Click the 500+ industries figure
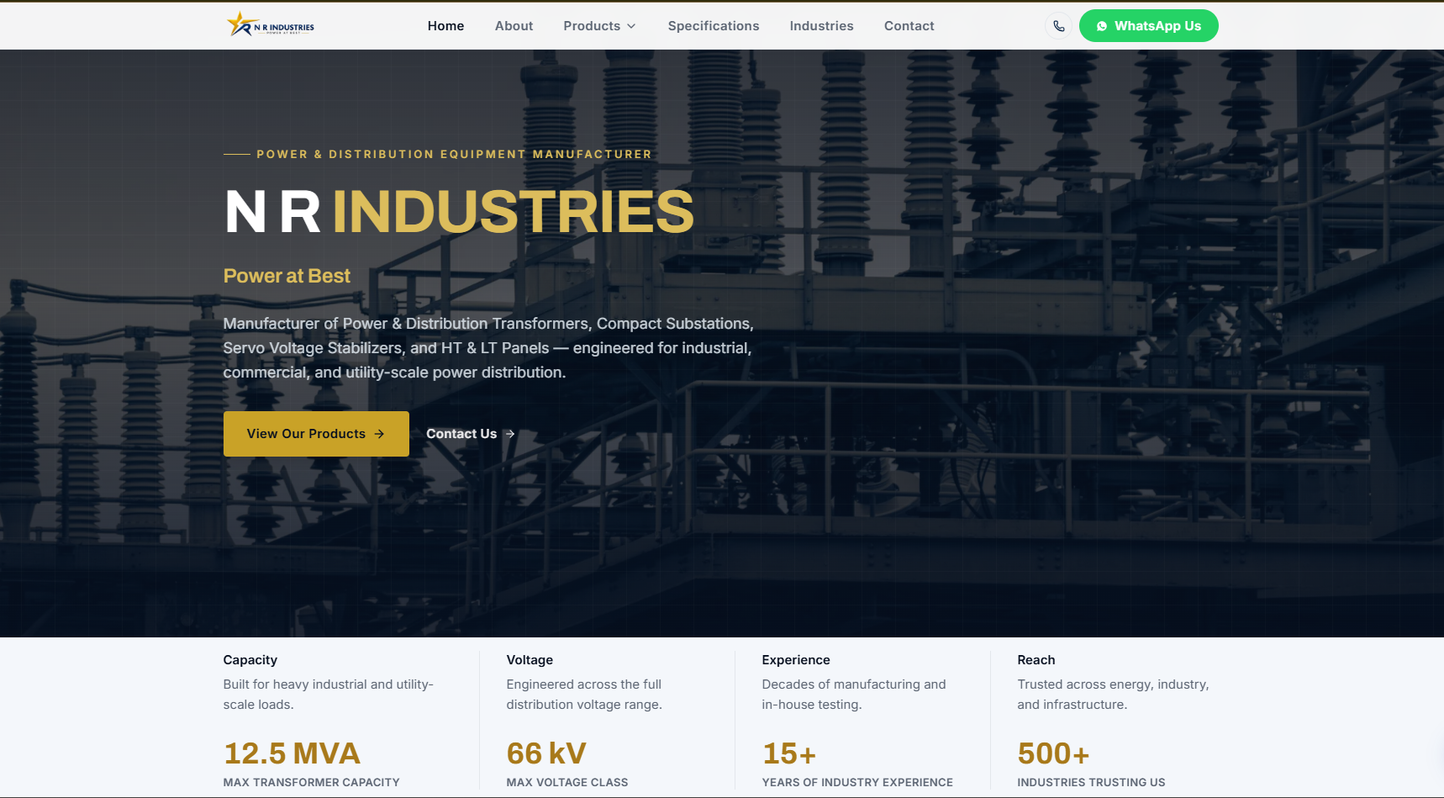This screenshot has width=1444, height=798. pos(1053,753)
